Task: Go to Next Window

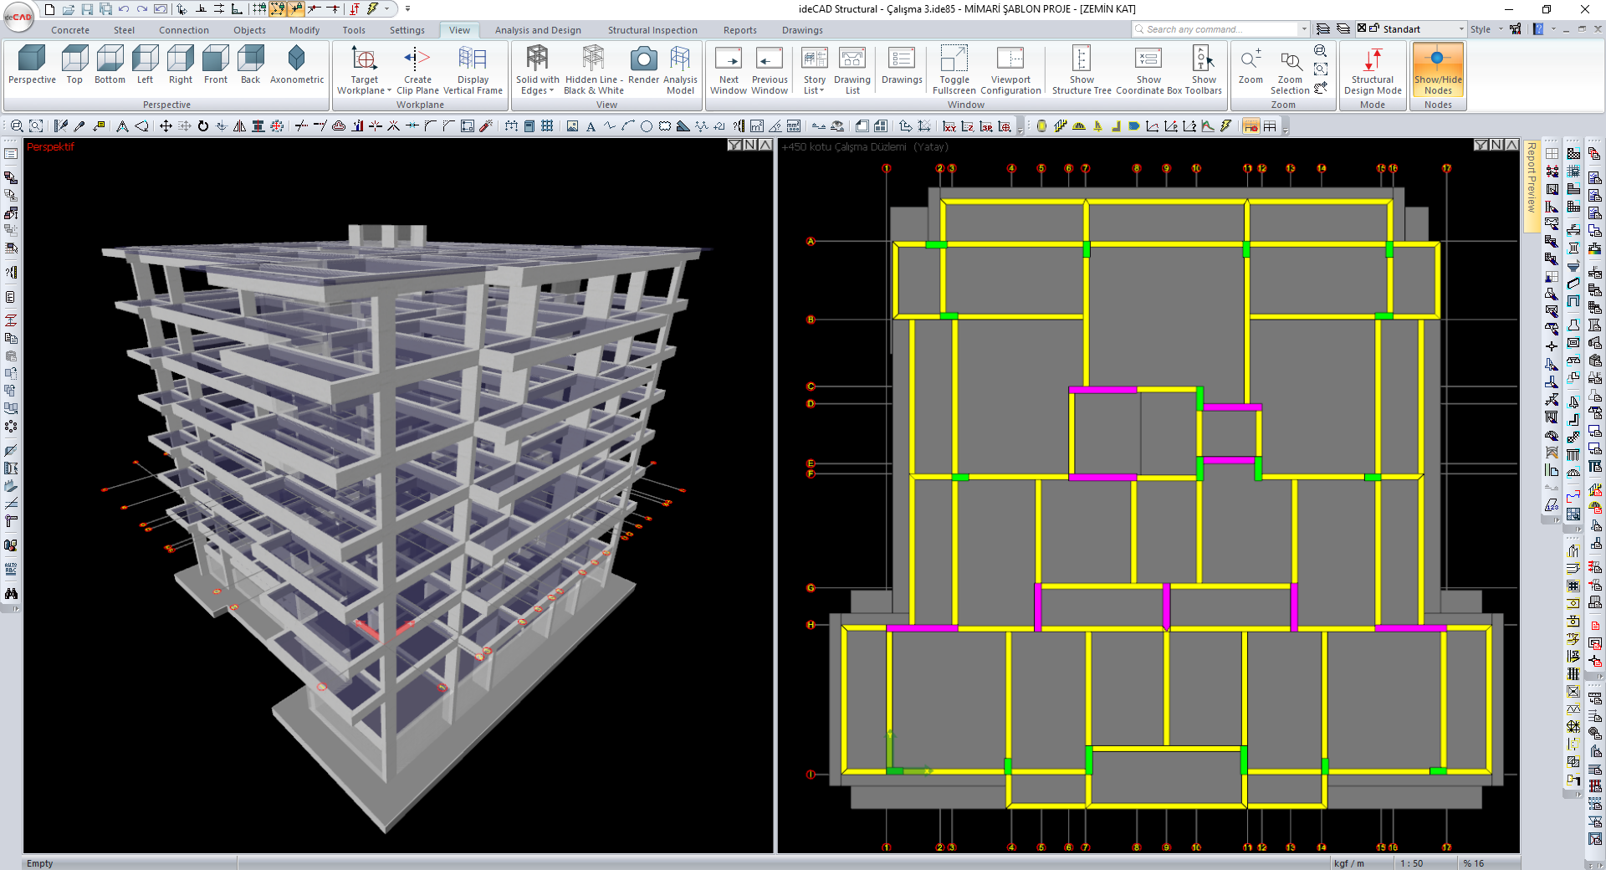Action: point(728,69)
